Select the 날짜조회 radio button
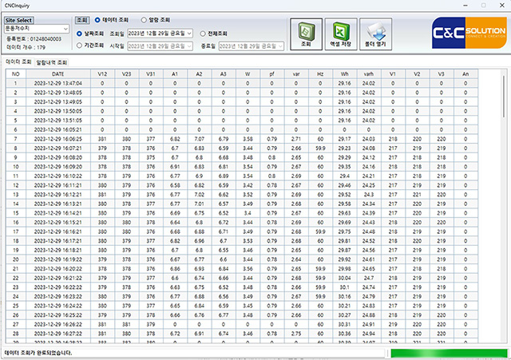This screenshot has width=511, height=360. [81, 34]
